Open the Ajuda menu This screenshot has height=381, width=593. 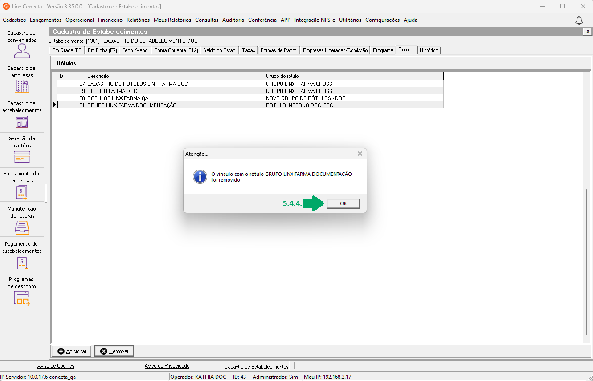[410, 20]
